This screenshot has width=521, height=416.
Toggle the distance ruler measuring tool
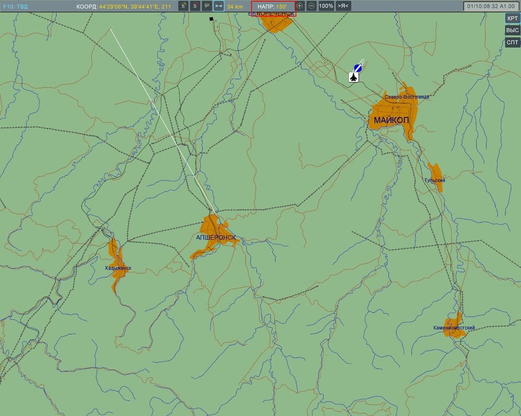(219, 6)
